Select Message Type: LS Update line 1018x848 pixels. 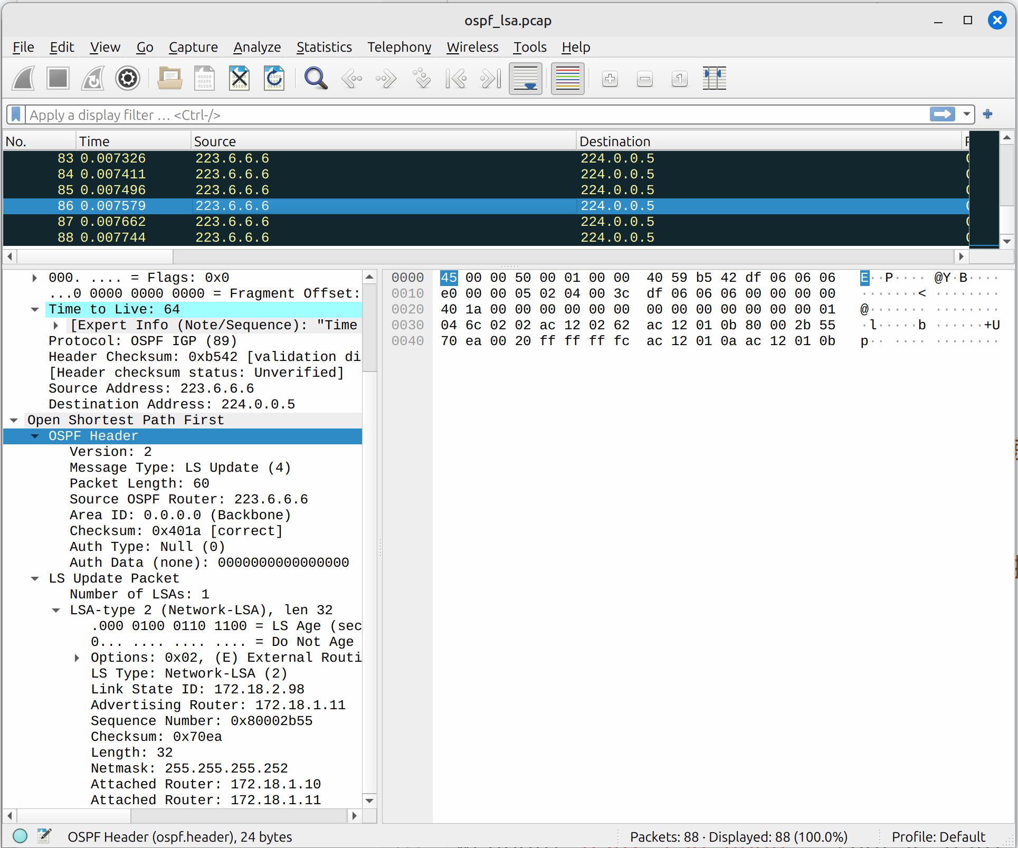[x=180, y=468]
